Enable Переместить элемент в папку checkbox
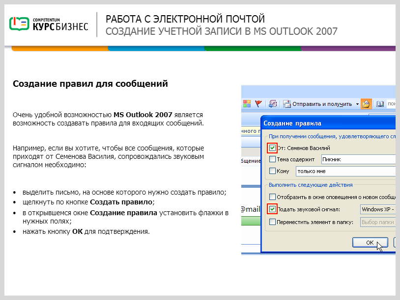The height and width of the screenshot is (300, 400). coord(272,222)
